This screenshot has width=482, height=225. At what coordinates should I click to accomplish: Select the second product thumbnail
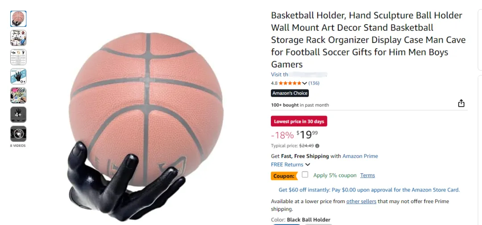coord(18,38)
